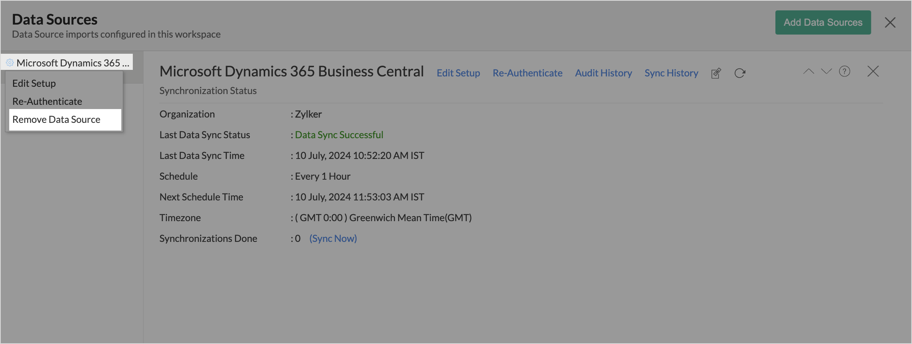Click the refresh icon in the header
This screenshot has height=344, width=912.
tap(740, 73)
